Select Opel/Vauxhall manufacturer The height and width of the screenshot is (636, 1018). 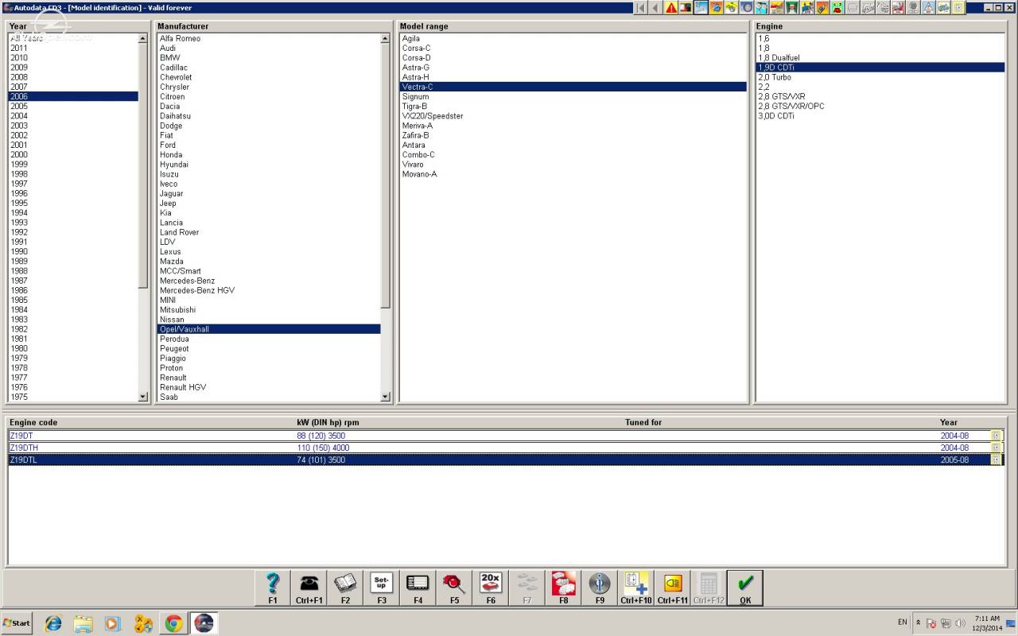click(269, 329)
